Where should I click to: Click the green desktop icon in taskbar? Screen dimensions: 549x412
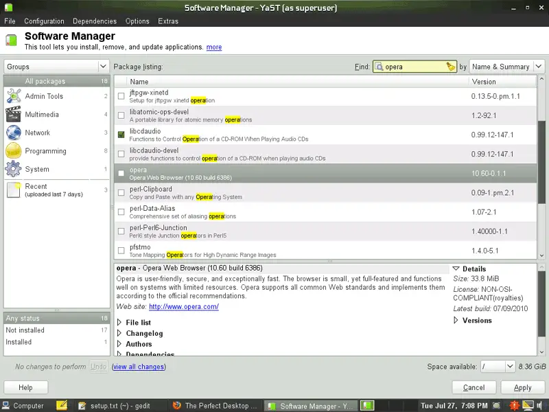tap(367, 405)
